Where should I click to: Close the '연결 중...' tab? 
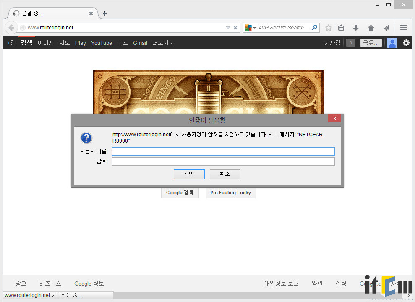pyautogui.click(x=91, y=13)
